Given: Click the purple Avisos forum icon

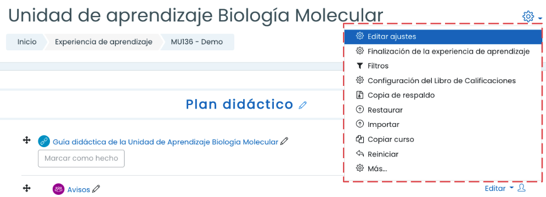Looking at the screenshot, I should point(58,189).
